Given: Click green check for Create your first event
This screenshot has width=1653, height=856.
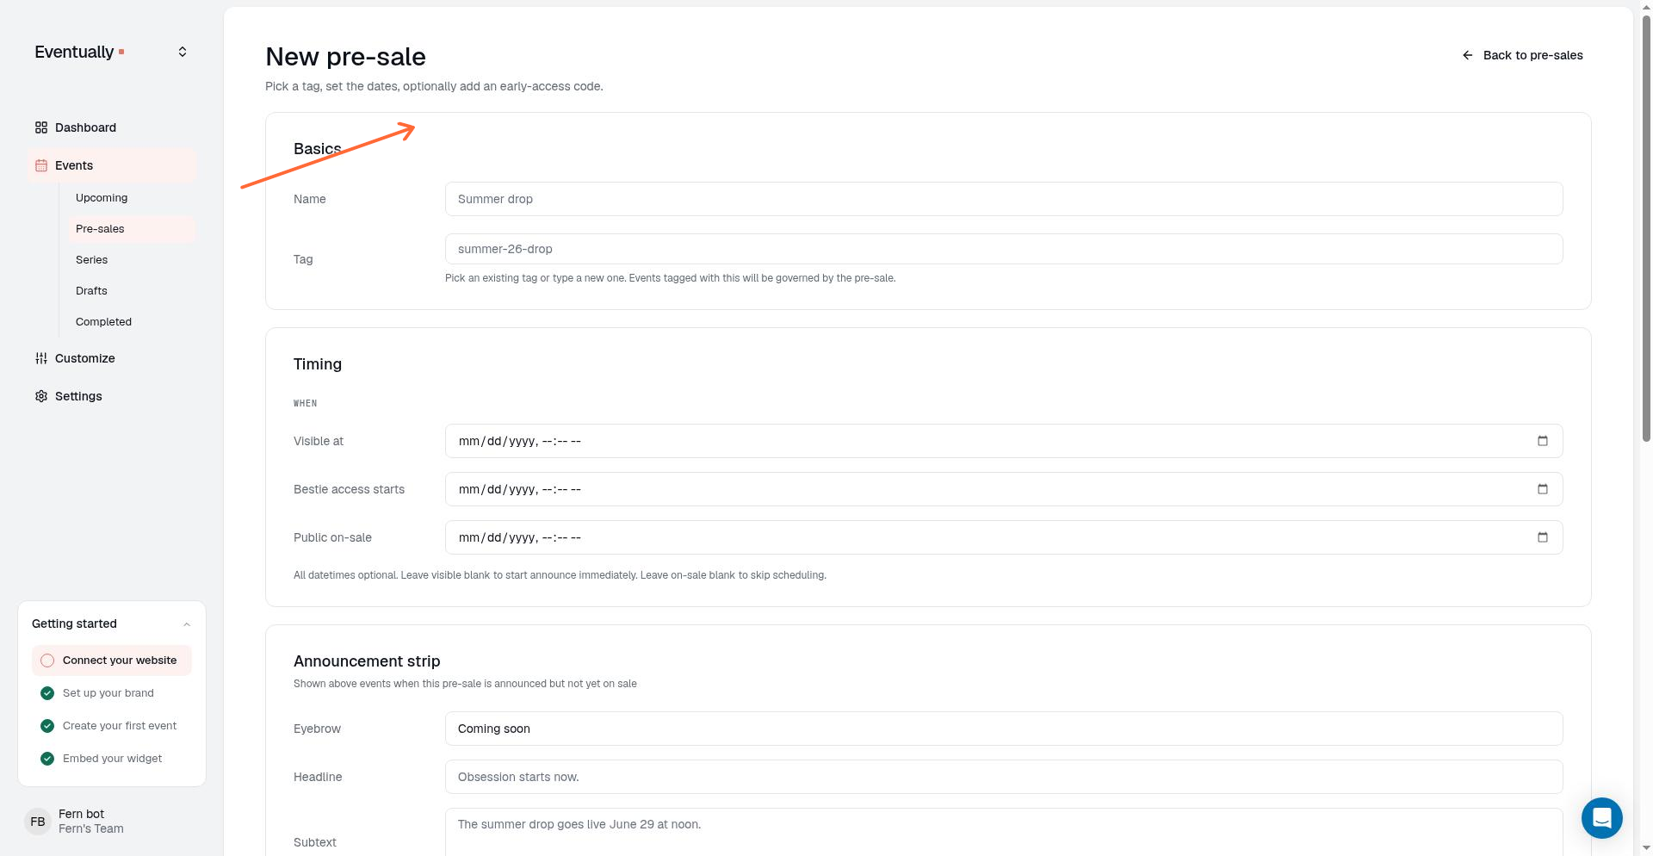Looking at the screenshot, I should pos(47,726).
